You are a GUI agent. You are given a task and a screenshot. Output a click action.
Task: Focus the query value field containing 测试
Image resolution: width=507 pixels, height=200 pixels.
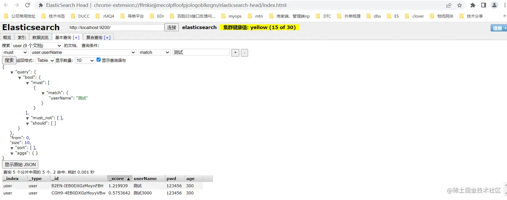pos(201,53)
